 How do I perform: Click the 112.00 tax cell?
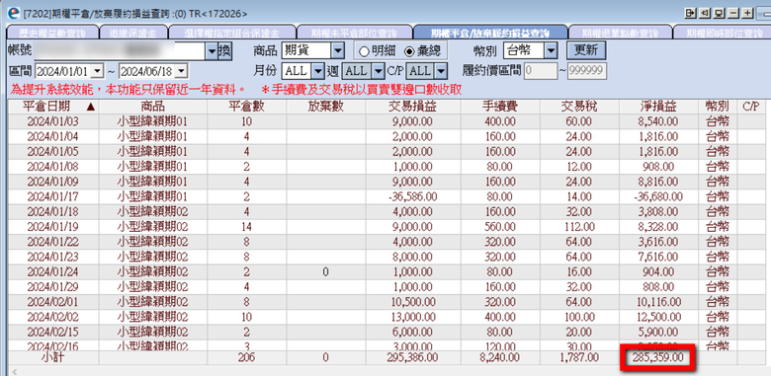coord(579,227)
